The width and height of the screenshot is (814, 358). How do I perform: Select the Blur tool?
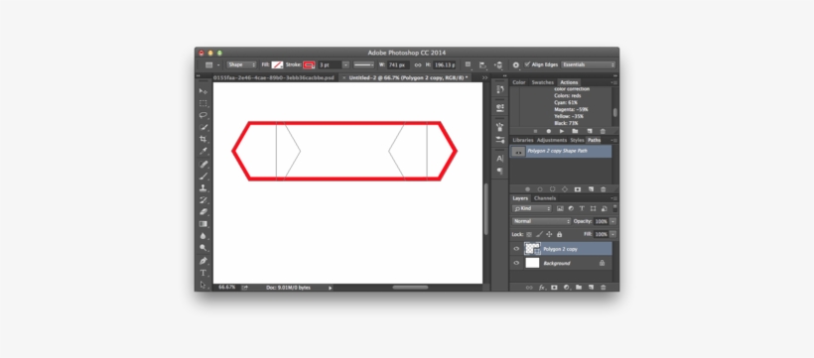point(203,236)
